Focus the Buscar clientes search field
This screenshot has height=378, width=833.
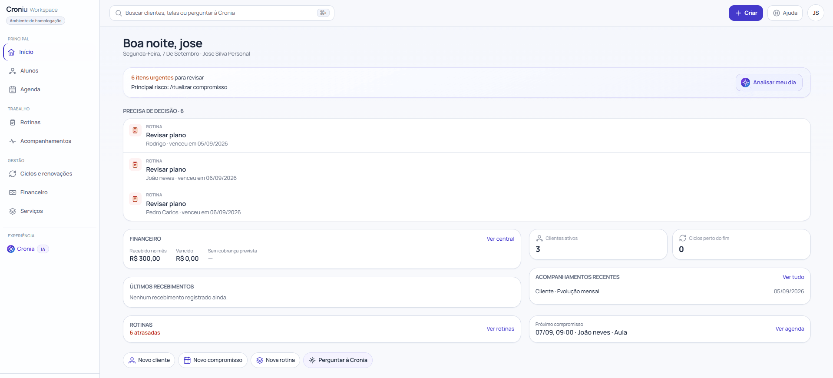[x=222, y=13]
